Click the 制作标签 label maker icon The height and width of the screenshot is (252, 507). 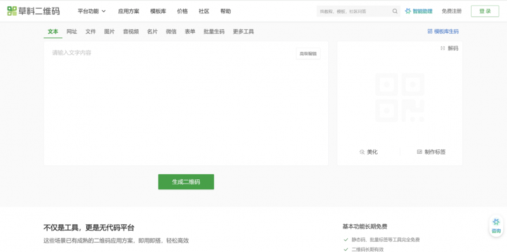(x=420, y=152)
